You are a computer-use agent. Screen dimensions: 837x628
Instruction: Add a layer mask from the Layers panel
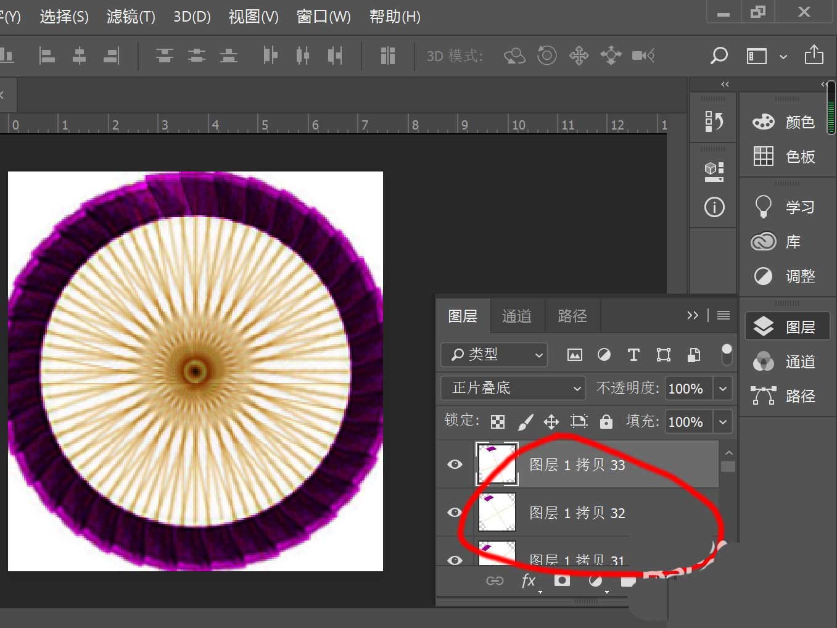pos(561,580)
